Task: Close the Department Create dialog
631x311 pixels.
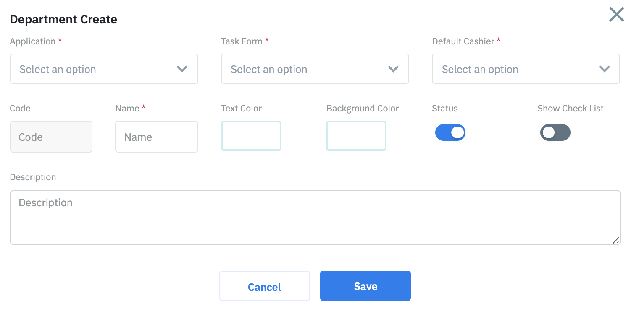Action: point(616,15)
